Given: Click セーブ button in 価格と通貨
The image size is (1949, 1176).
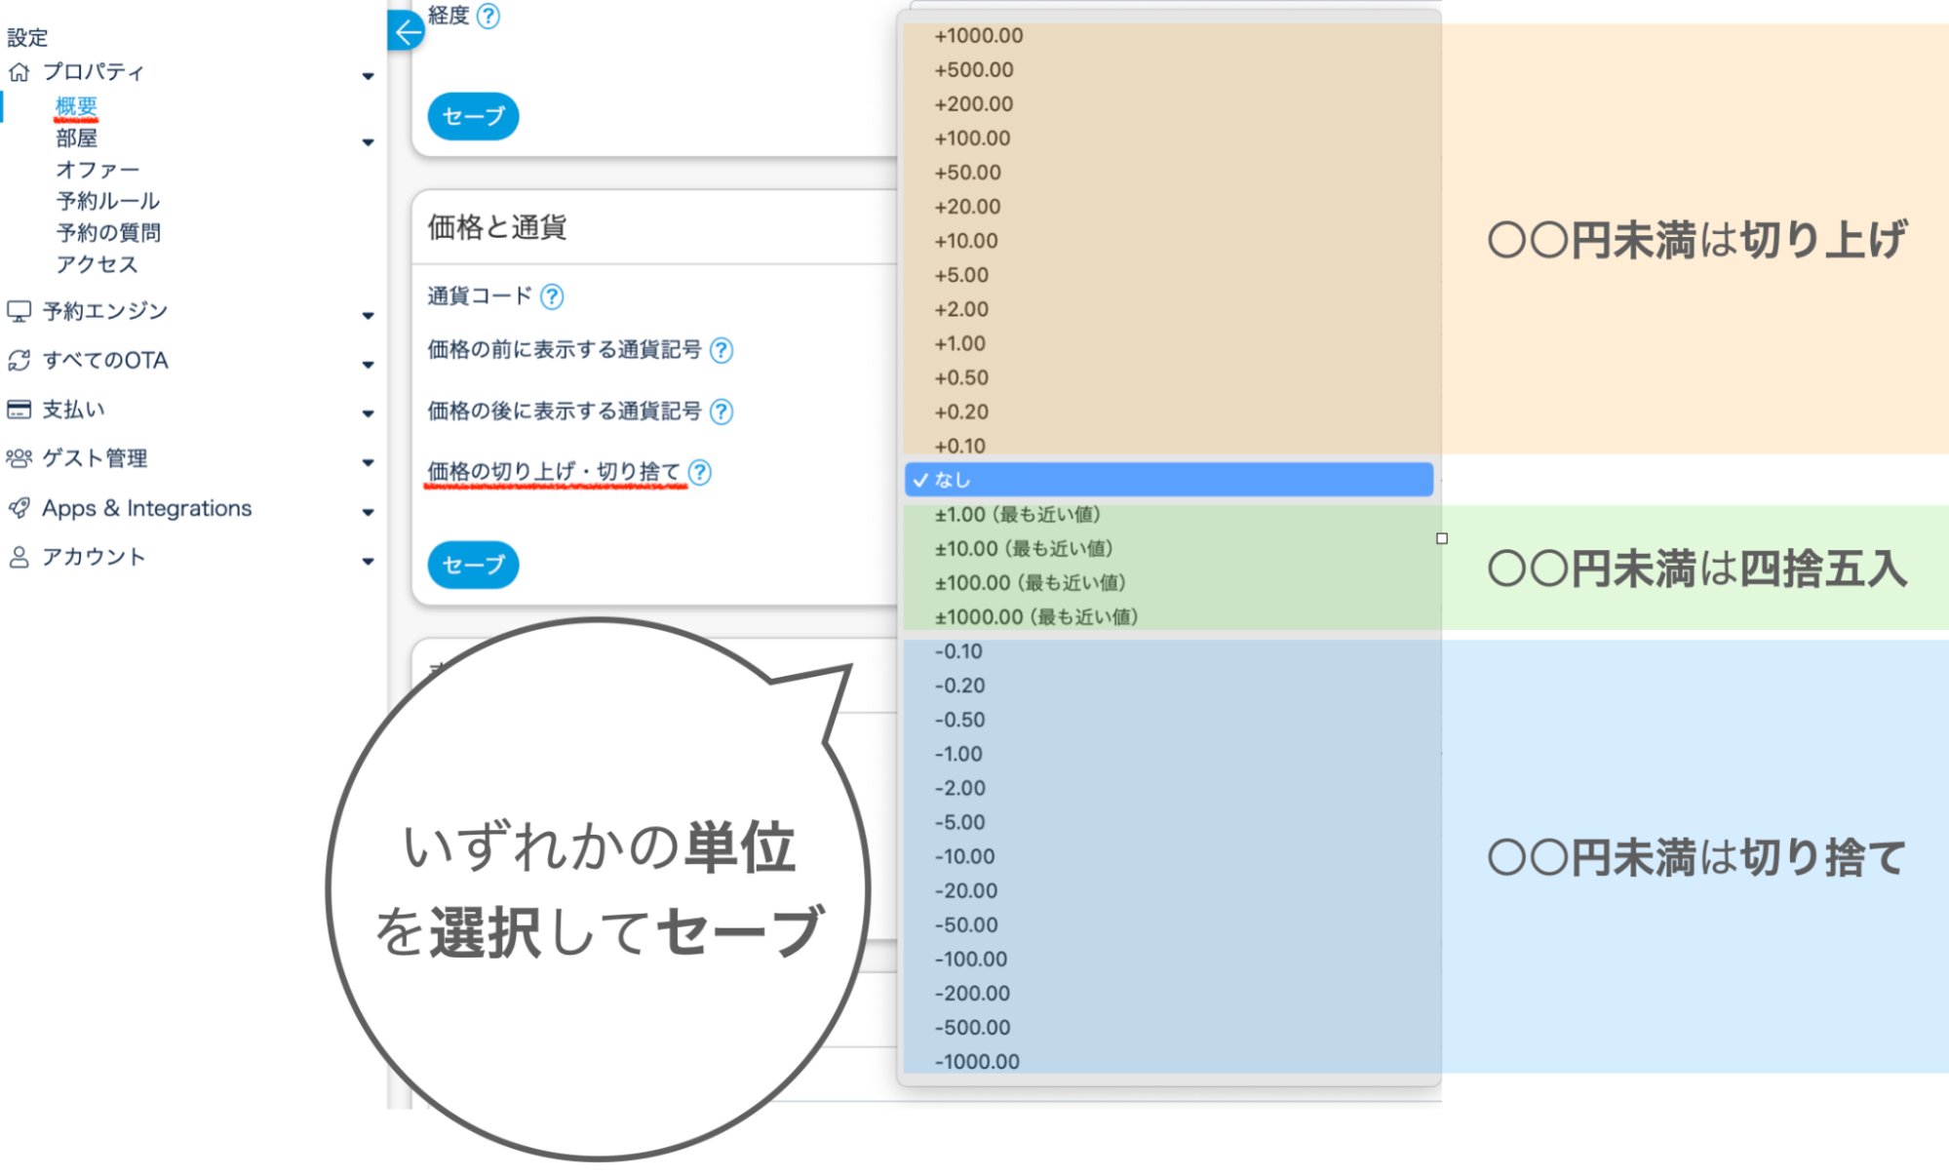Looking at the screenshot, I should coord(473,565).
